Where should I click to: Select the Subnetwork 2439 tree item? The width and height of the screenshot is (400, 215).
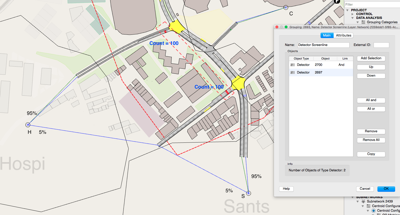point(380,201)
